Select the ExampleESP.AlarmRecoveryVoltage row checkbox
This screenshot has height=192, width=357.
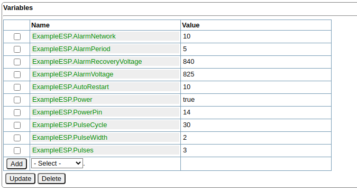pyautogui.click(x=17, y=62)
